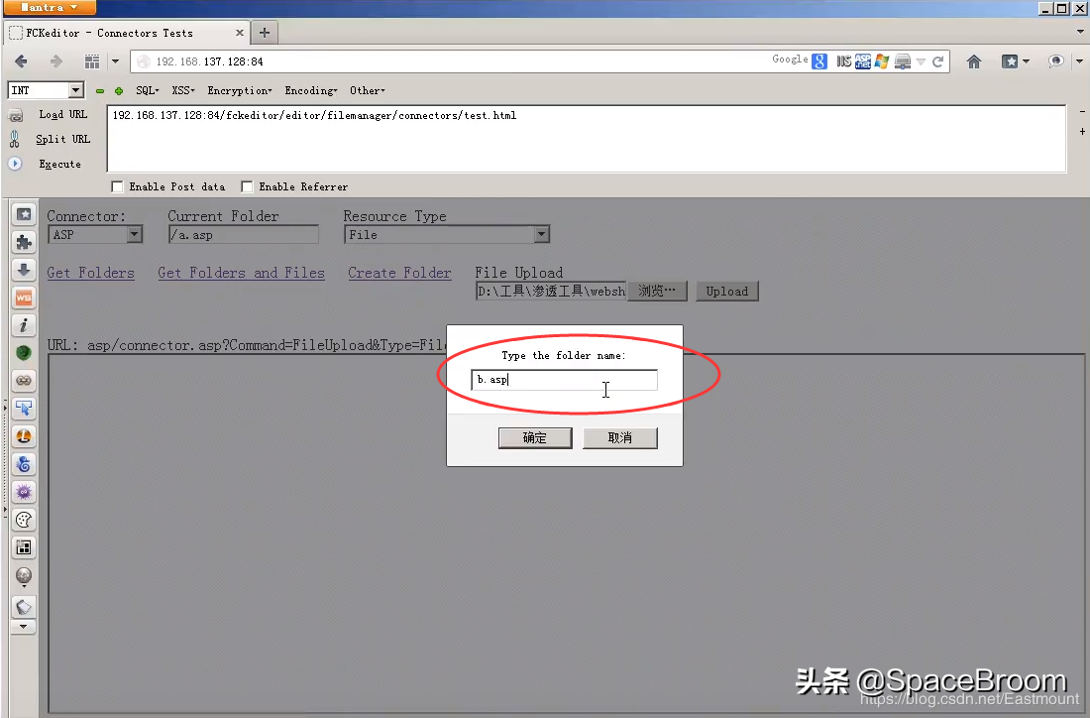Click inside the folder name input field

(564, 380)
